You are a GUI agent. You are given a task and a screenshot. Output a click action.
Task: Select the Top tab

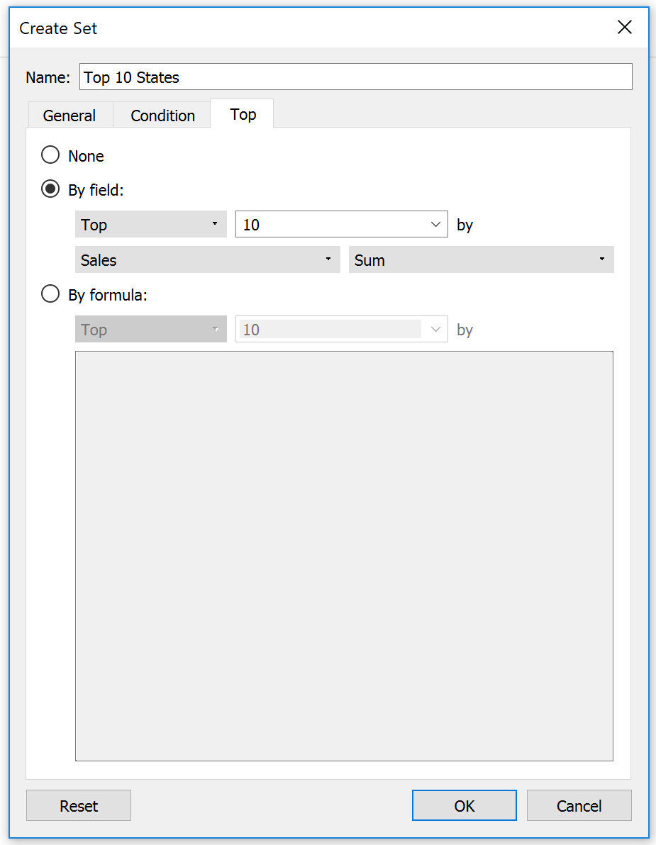point(243,113)
